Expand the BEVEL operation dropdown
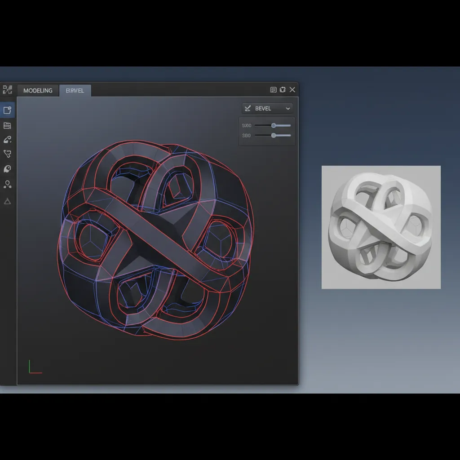 coord(267,108)
